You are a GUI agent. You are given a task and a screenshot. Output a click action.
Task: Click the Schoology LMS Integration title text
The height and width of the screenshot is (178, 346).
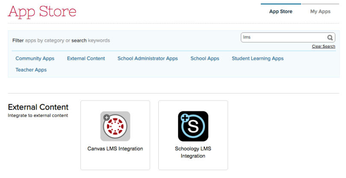(193, 152)
